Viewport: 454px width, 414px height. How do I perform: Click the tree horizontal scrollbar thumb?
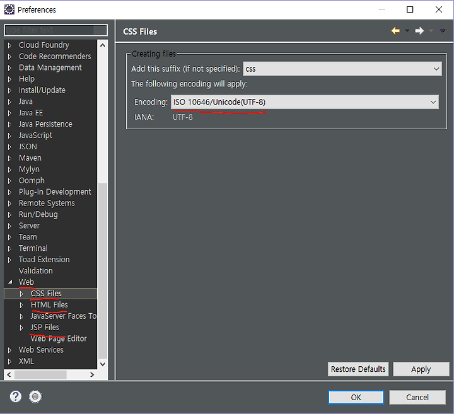(x=40, y=375)
